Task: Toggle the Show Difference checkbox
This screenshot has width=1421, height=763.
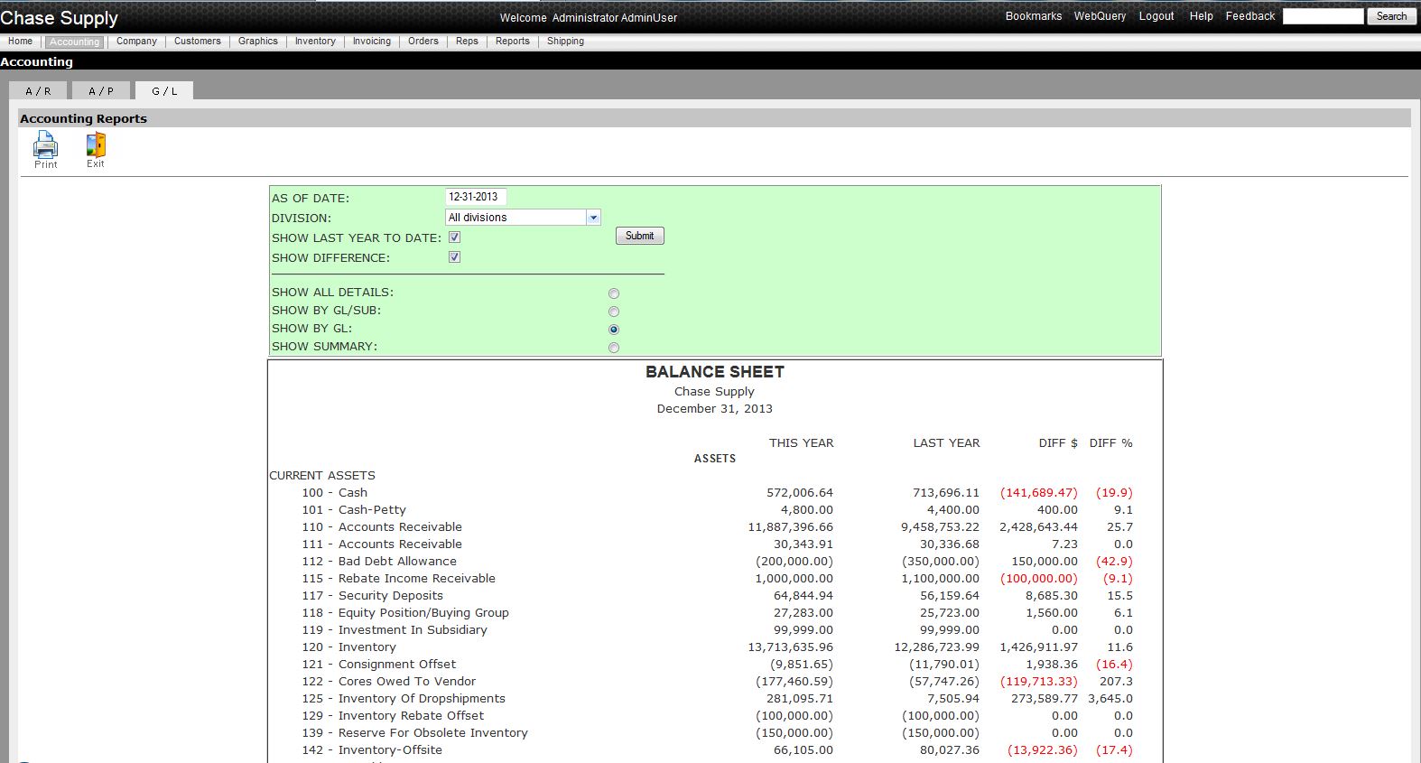Action: pyautogui.click(x=455, y=257)
